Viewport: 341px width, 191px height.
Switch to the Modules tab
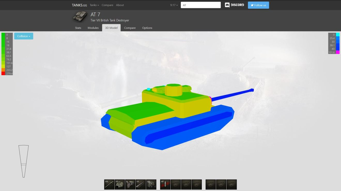pyautogui.click(x=93, y=28)
